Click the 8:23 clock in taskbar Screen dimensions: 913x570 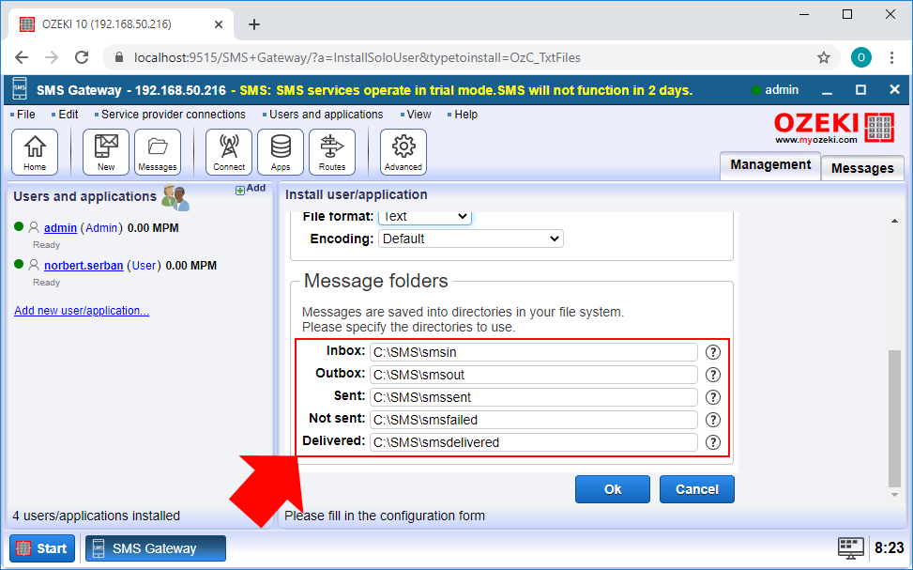click(890, 547)
